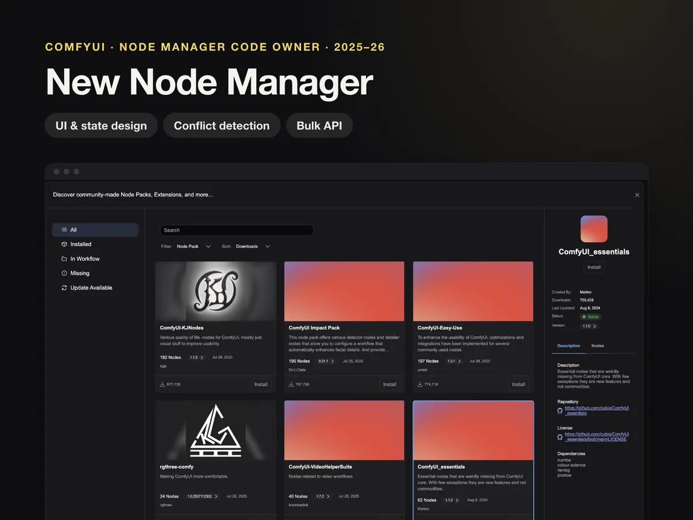The image size is (693, 520).
Task: Click the Installed cube icon
Action: [64, 244]
